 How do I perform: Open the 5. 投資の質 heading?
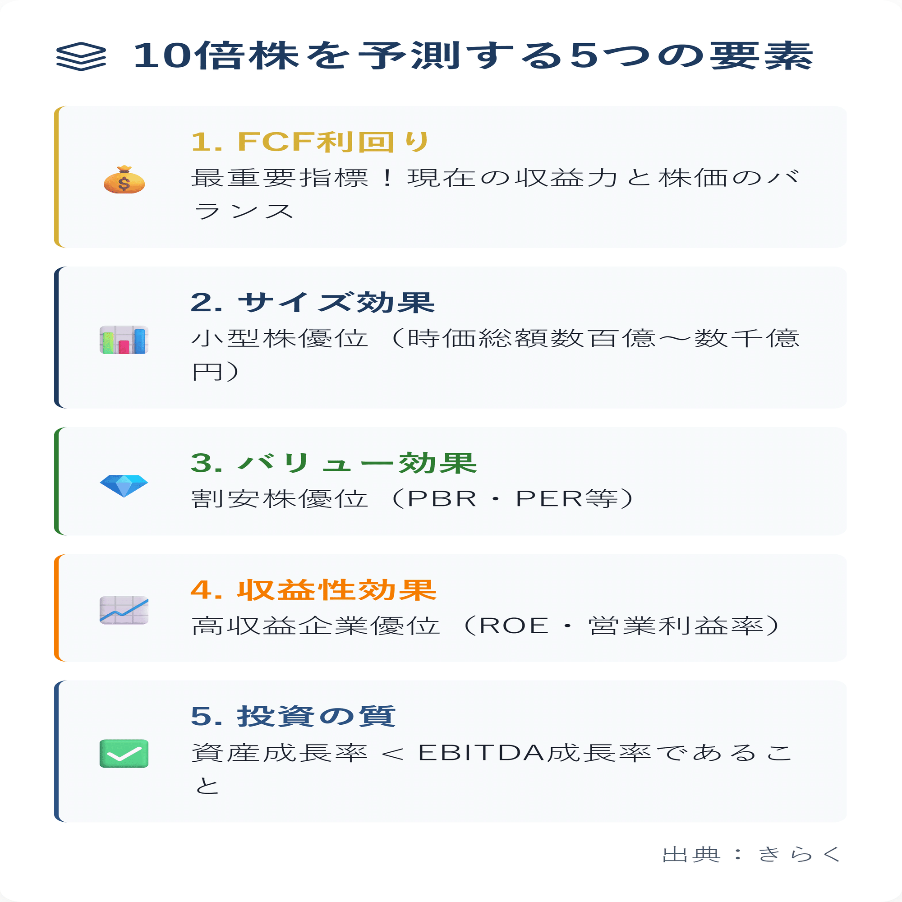(293, 716)
